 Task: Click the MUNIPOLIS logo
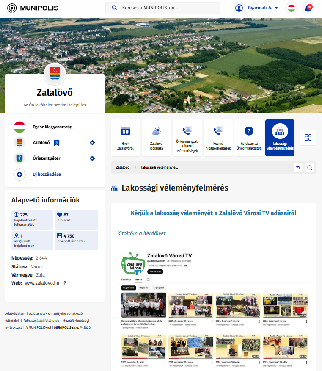pyautogui.click(x=33, y=8)
